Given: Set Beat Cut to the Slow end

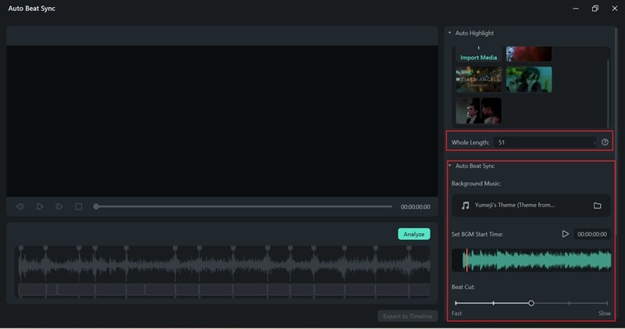Looking at the screenshot, I should [x=607, y=303].
